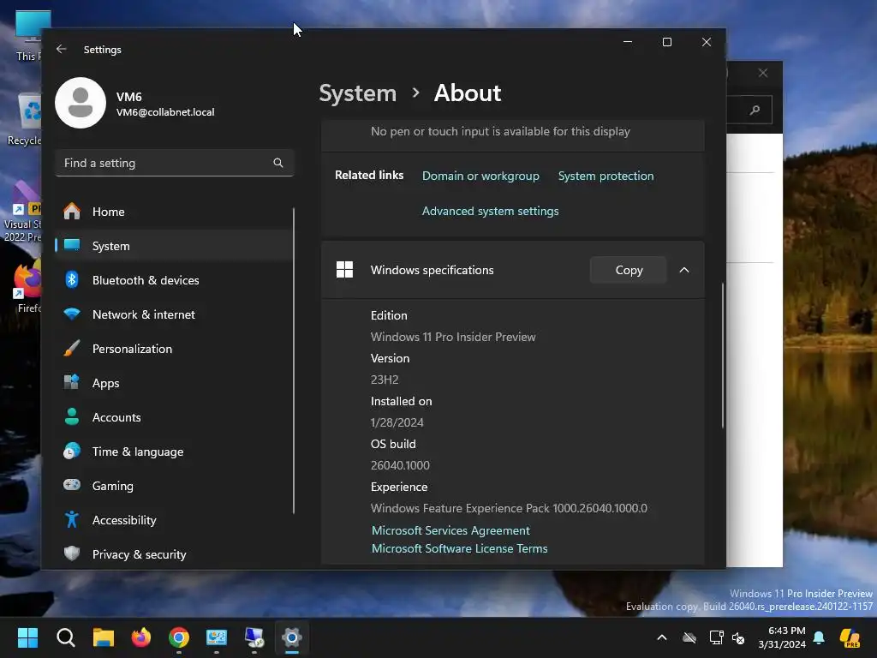Collapse the Windows specifications section

coord(684,270)
